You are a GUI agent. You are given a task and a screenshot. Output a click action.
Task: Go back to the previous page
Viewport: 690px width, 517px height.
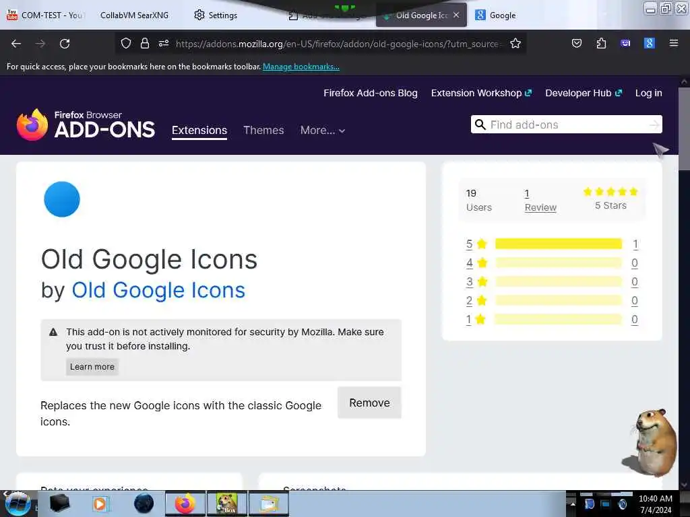(x=16, y=44)
